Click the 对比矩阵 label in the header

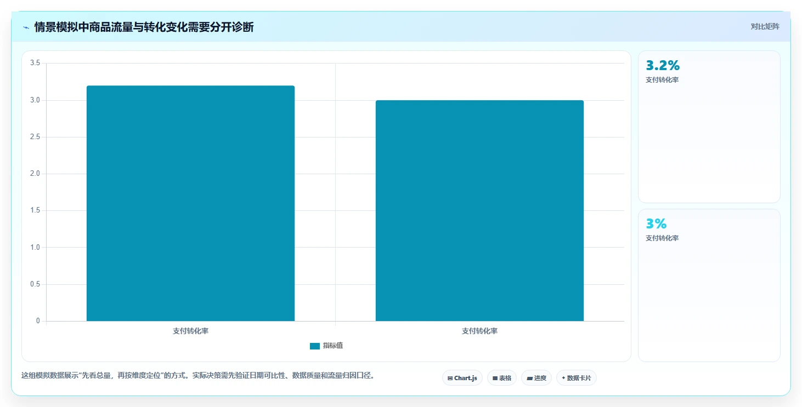765,27
